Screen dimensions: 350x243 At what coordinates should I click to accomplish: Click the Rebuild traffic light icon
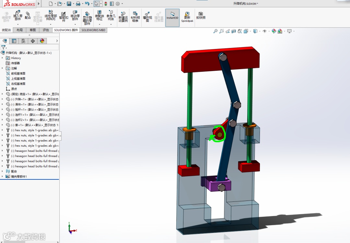click(x=106, y=4)
